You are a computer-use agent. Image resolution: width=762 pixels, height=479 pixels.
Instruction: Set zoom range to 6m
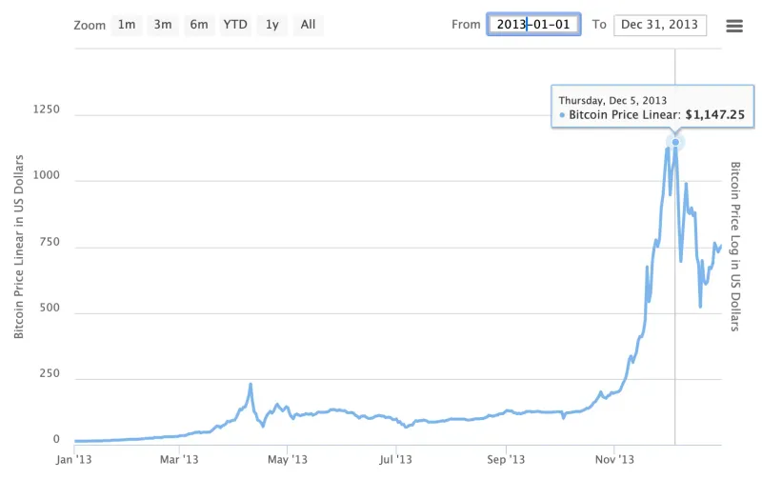pos(199,25)
